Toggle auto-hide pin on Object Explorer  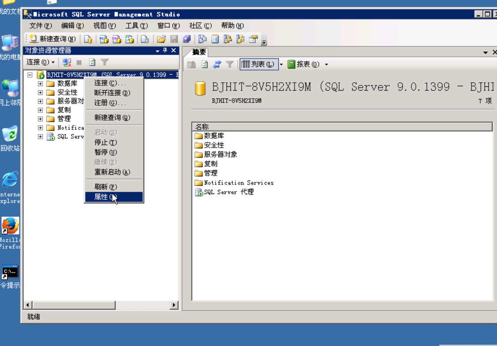click(x=165, y=50)
